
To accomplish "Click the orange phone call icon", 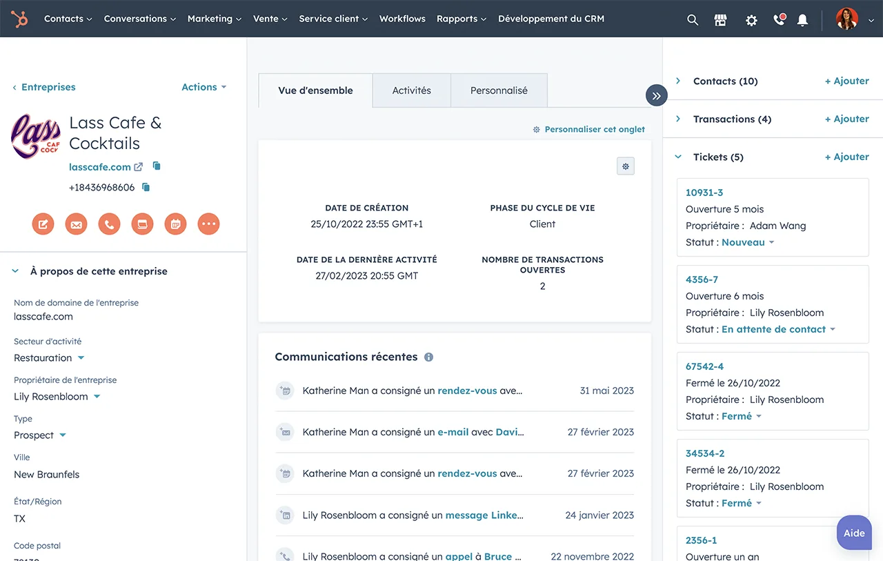I will (109, 224).
